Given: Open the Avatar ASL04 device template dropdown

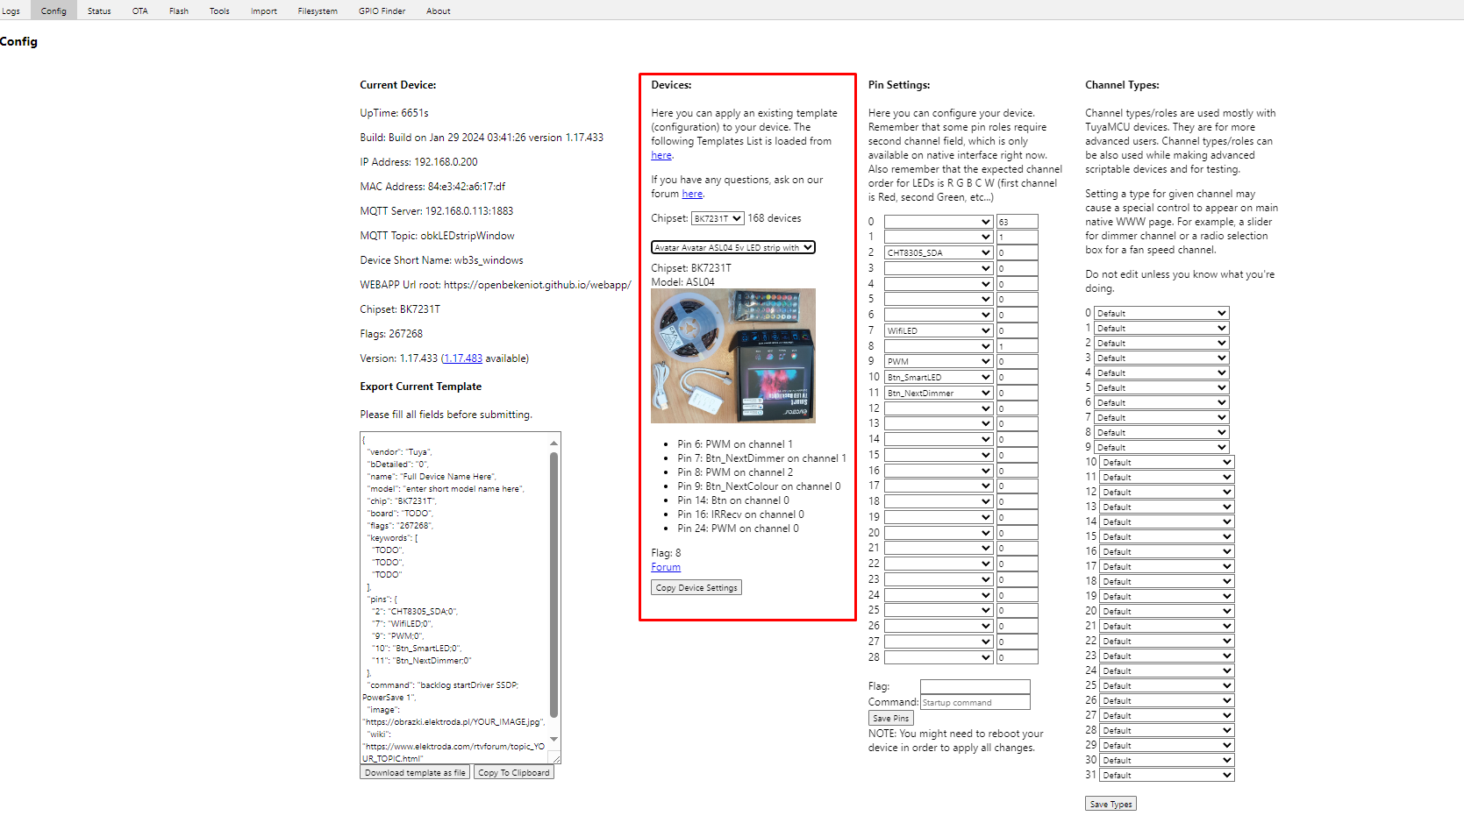Looking at the screenshot, I should (733, 247).
